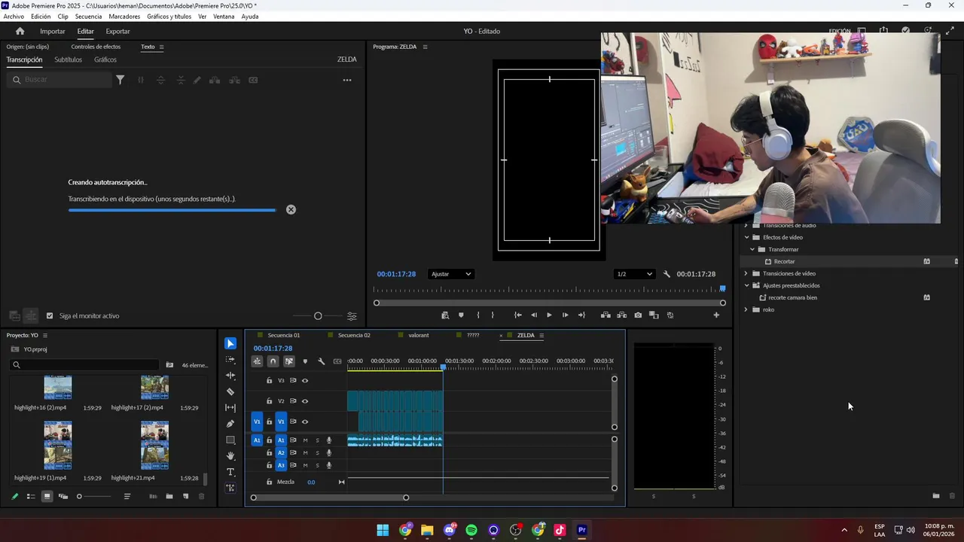Go to Home screen icon

[20, 31]
